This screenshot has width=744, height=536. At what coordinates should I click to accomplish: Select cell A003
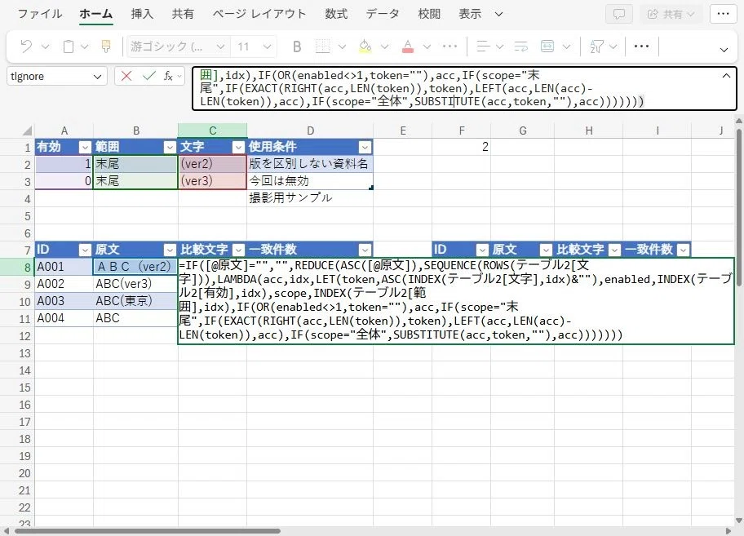click(x=64, y=301)
